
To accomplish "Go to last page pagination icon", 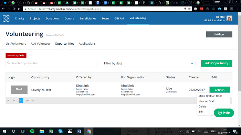I will (x=33, y=101).
